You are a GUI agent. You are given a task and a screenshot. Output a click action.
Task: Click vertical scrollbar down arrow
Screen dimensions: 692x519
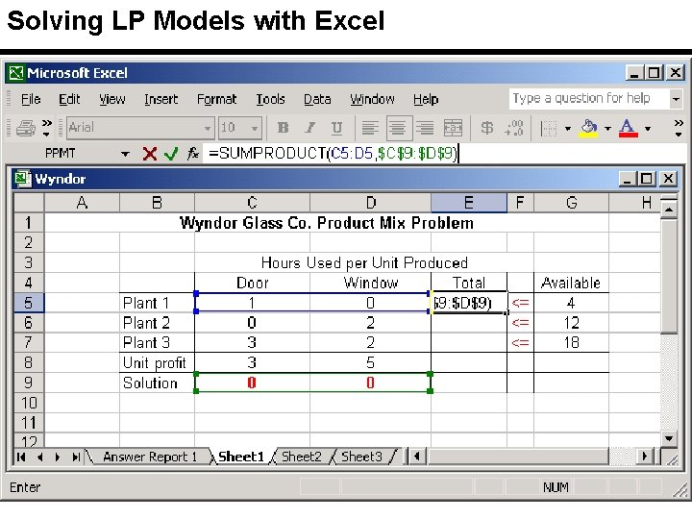coord(669,438)
